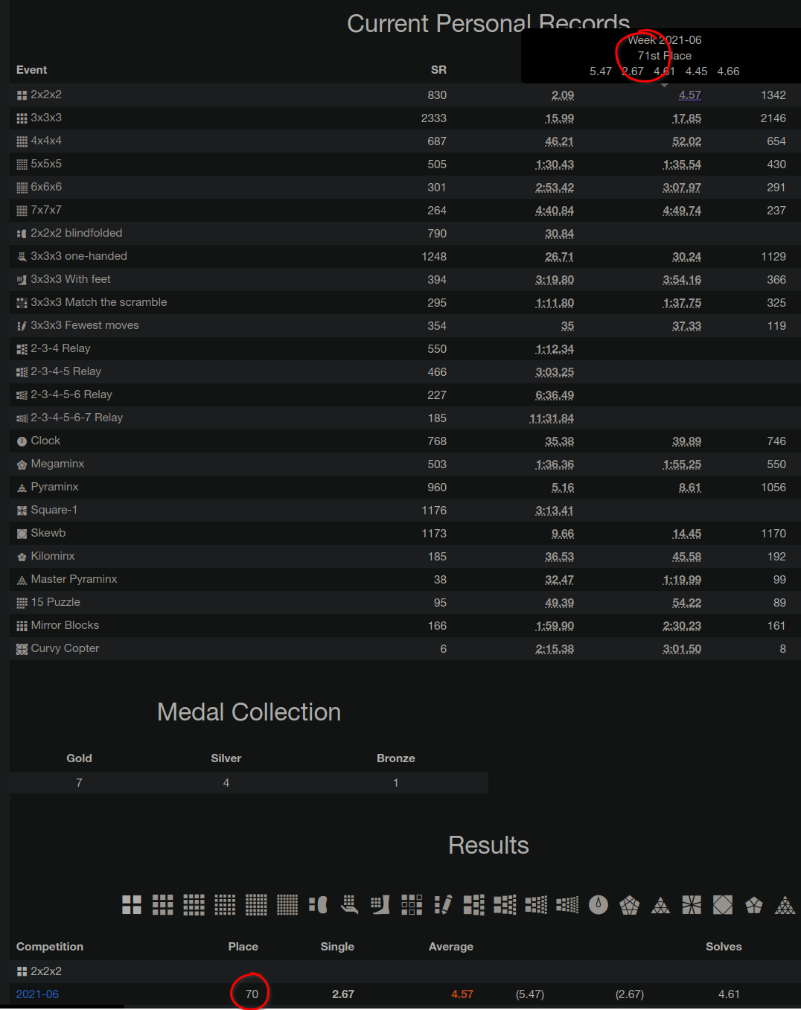
Task: Choose the 4x4x4 icon in the Results filter
Action: (x=194, y=904)
